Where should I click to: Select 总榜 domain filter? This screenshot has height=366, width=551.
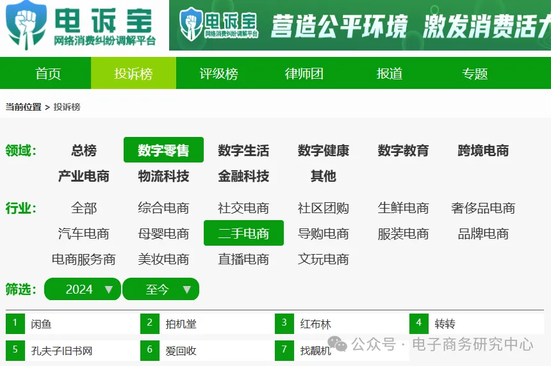tap(84, 150)
